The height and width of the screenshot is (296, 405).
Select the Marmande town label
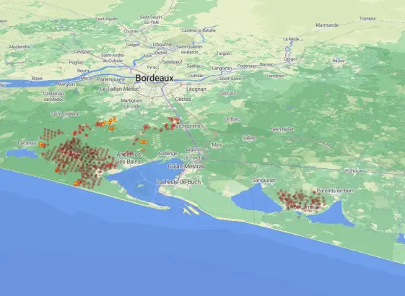click(327, 25)
